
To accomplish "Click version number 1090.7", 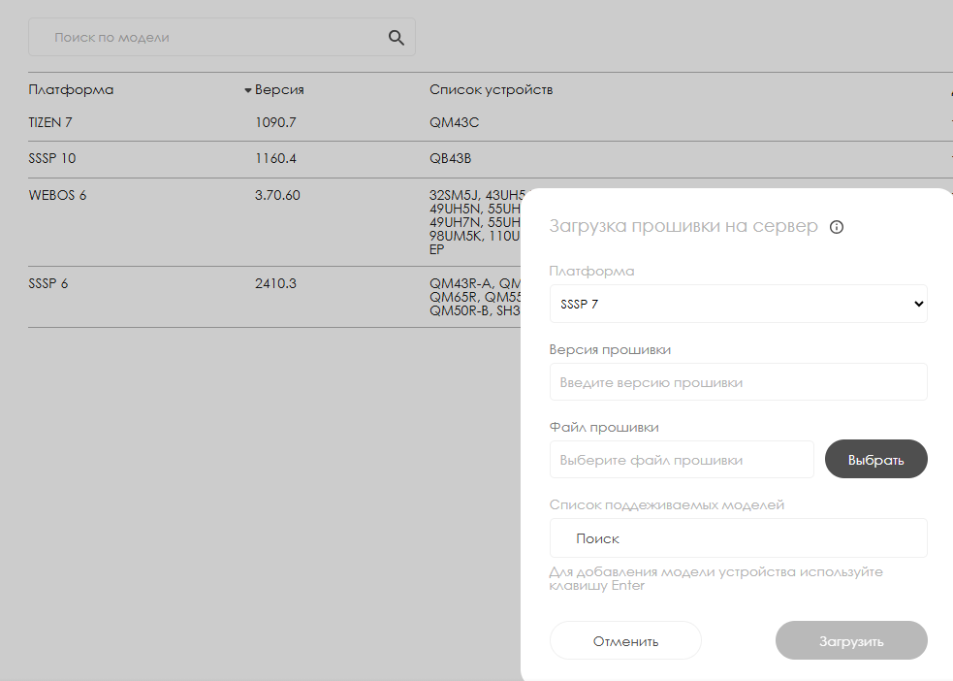I will tap(275, 123).
